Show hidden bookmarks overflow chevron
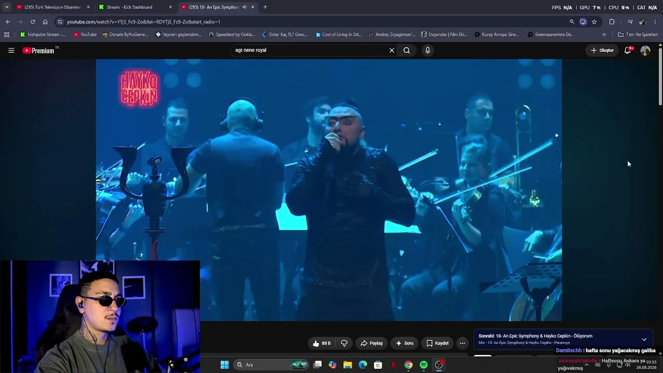663x373 pixels. pos(604,35)
